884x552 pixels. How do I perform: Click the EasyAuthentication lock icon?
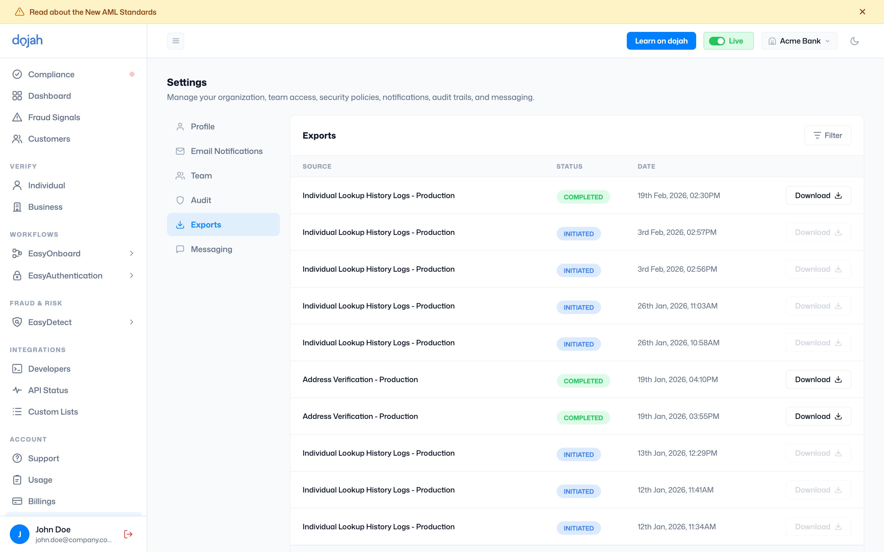click(17, 276)
